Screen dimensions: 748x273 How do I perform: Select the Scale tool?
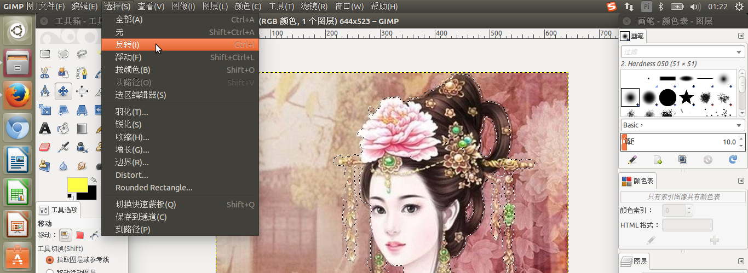[x=45, y=109]
